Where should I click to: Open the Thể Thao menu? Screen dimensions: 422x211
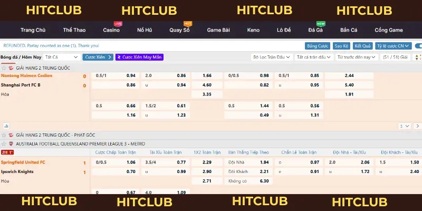tap(74, 30)
